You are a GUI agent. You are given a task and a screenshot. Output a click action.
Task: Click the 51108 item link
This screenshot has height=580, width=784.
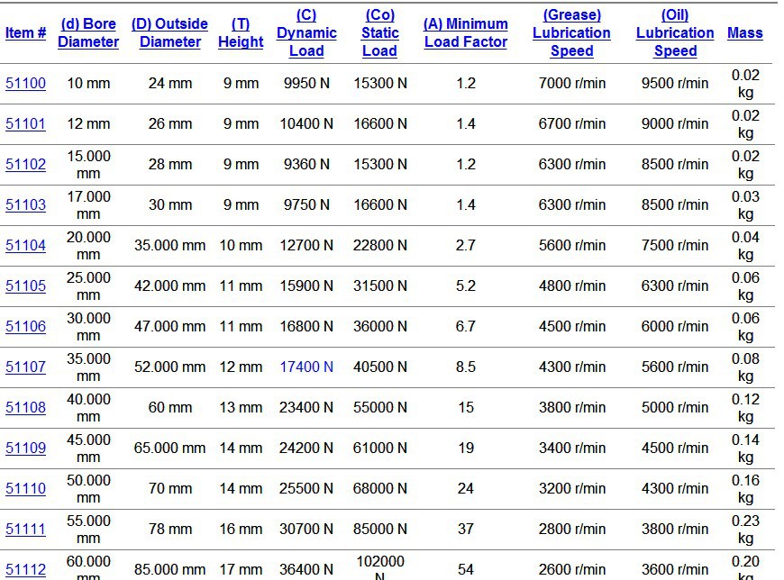(25, 408)
